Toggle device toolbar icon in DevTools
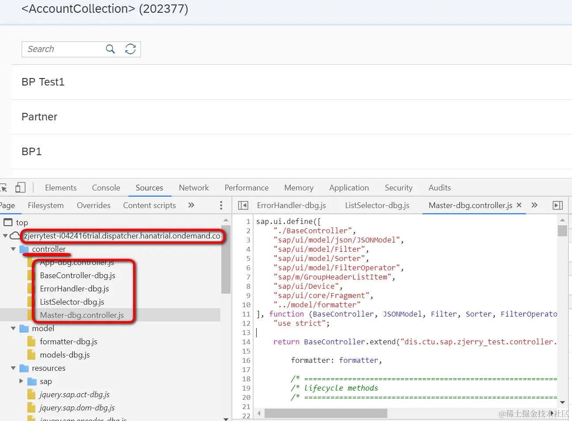The height and width of the screenshot is (421, 572). pos(20,187)
